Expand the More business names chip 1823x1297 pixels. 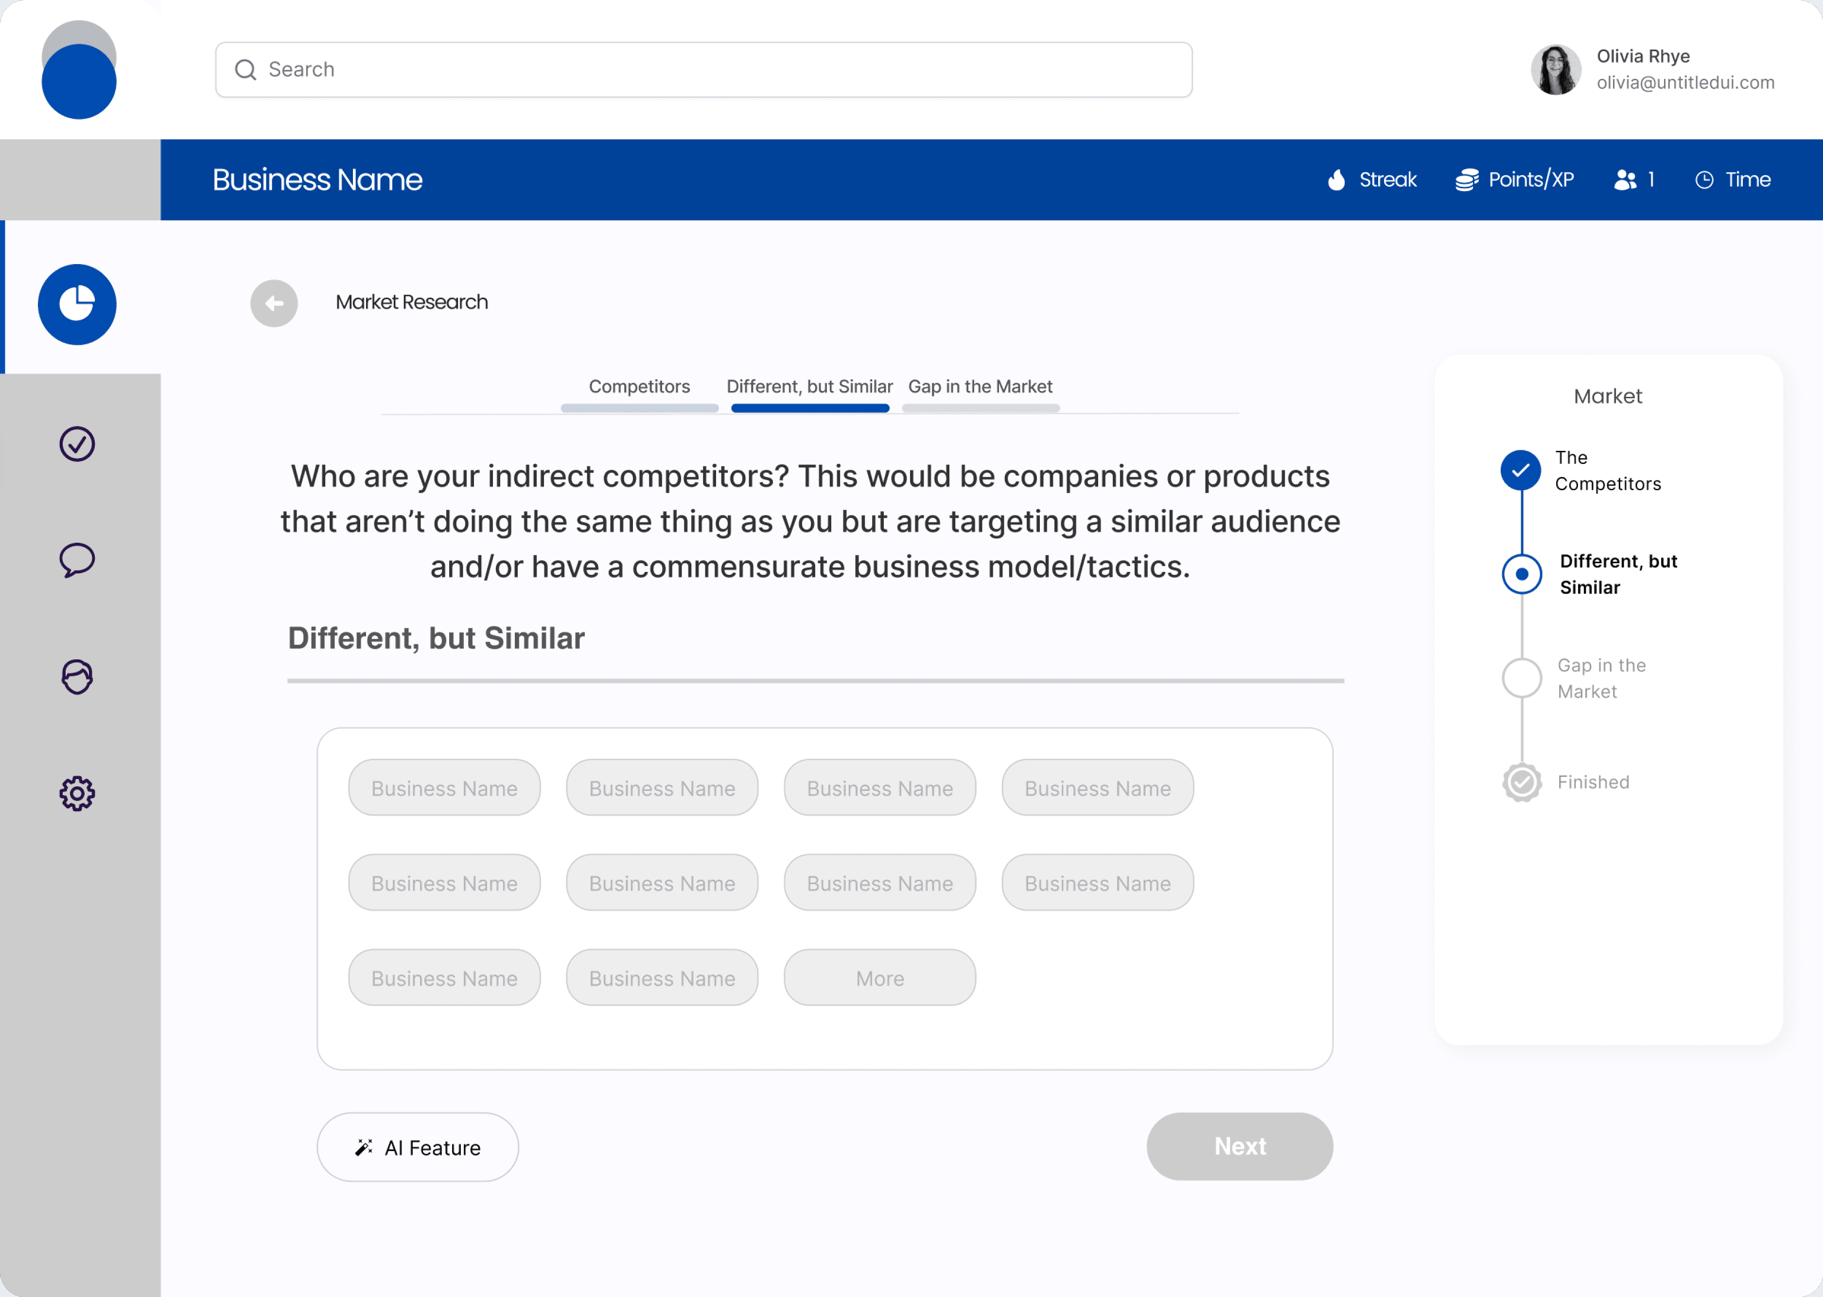point(879,977)
